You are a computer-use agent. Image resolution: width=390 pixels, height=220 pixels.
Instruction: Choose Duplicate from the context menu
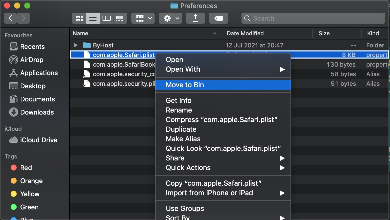coord(223,129)
